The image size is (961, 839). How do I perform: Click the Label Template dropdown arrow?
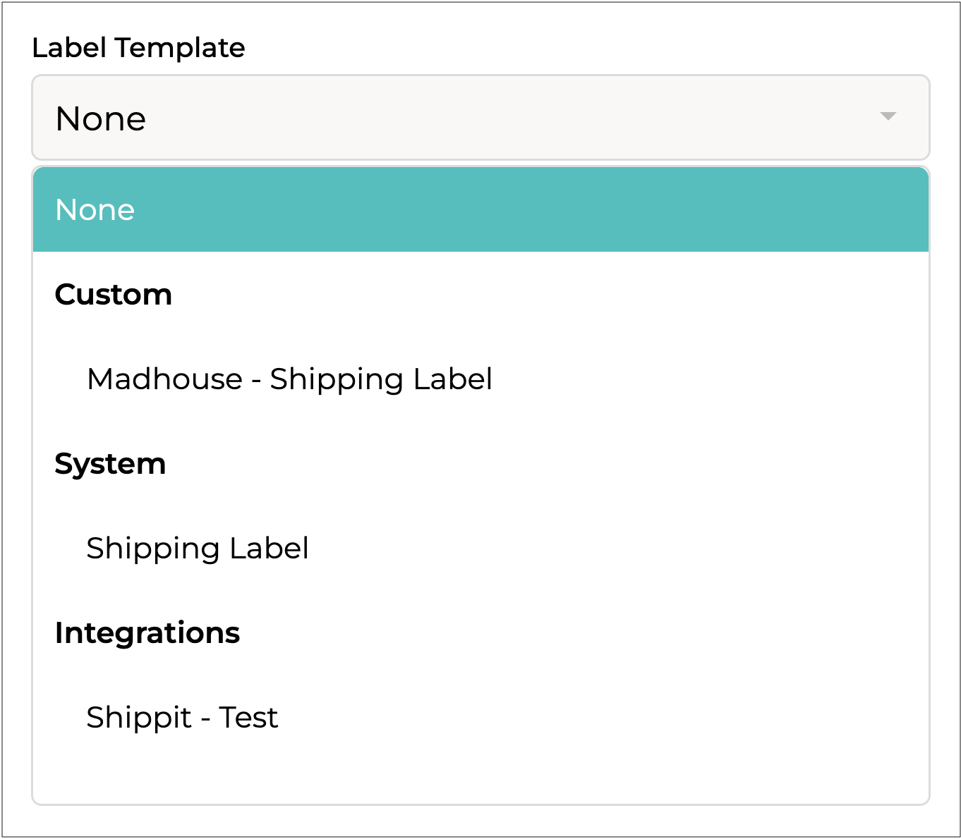coord(888,116)
